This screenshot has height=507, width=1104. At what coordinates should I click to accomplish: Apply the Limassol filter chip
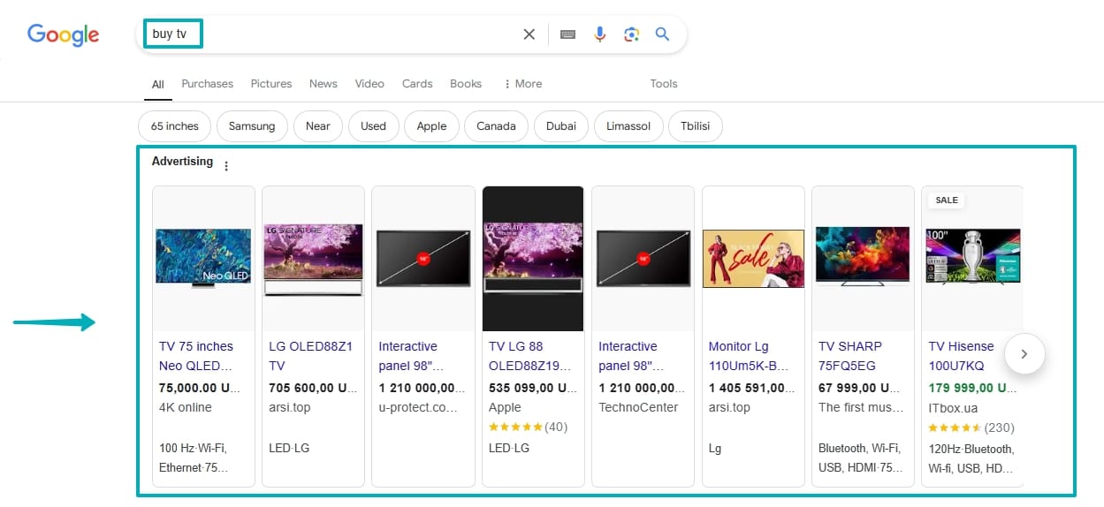coord(628,126)
